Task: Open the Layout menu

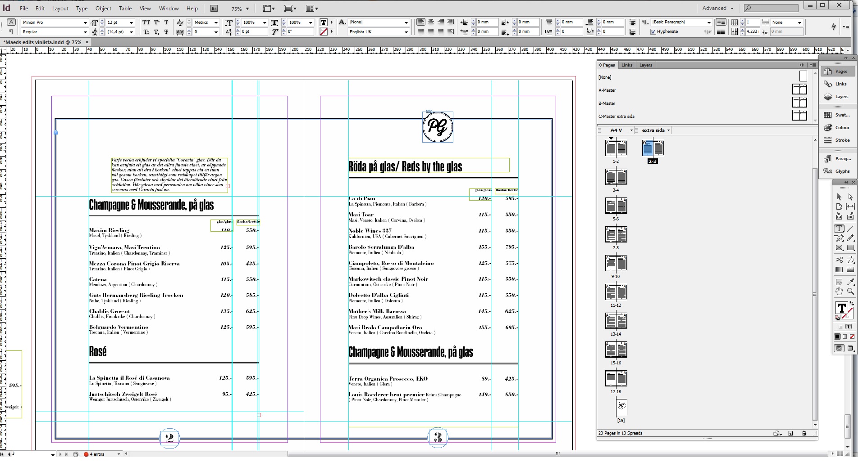Action: coord(60,9)
